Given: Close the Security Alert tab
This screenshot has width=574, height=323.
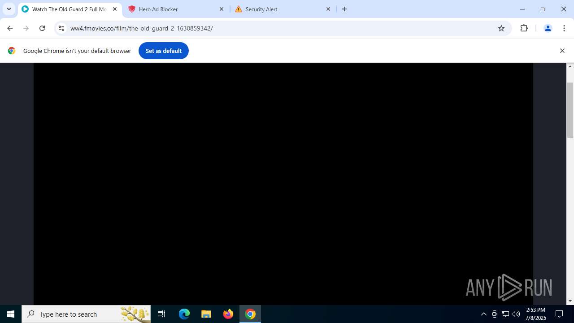Looking at the screenshot, I should pos(328,9).
